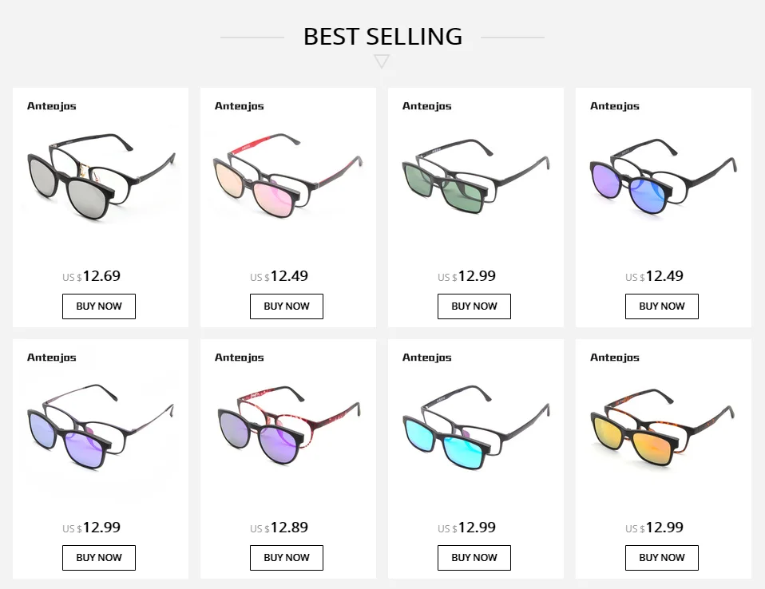Buy the green-lens clip-on glasses
Viewport: 765px width, 589px height.
474,306
